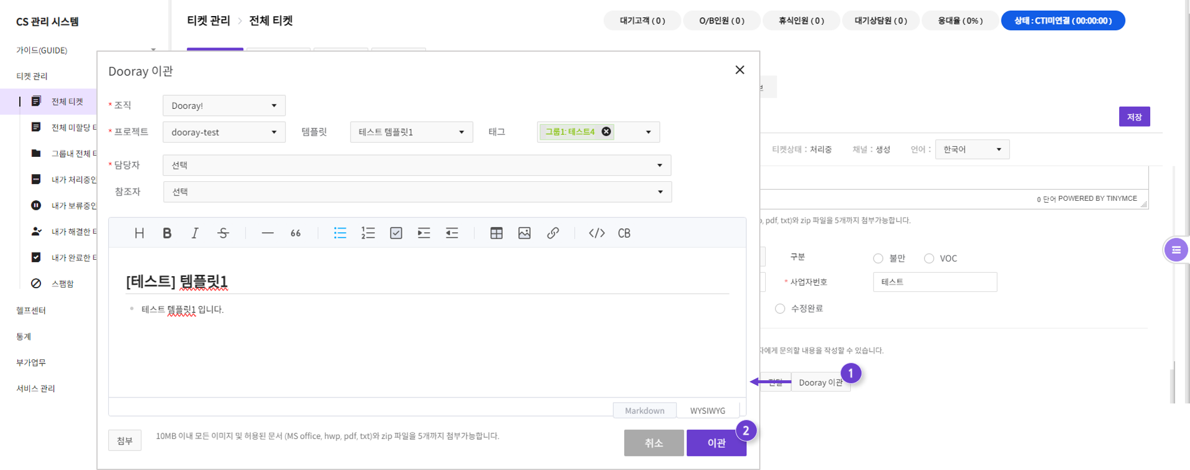The width and height of the screenshot is (1190, 470).
Task: Click O/B인원 (0) status pill
Action: (x=722, y=20)
